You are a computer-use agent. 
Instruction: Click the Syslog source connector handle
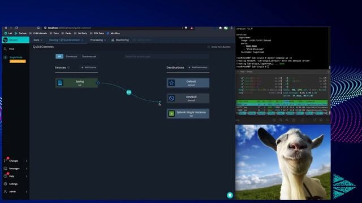point(98,83)
